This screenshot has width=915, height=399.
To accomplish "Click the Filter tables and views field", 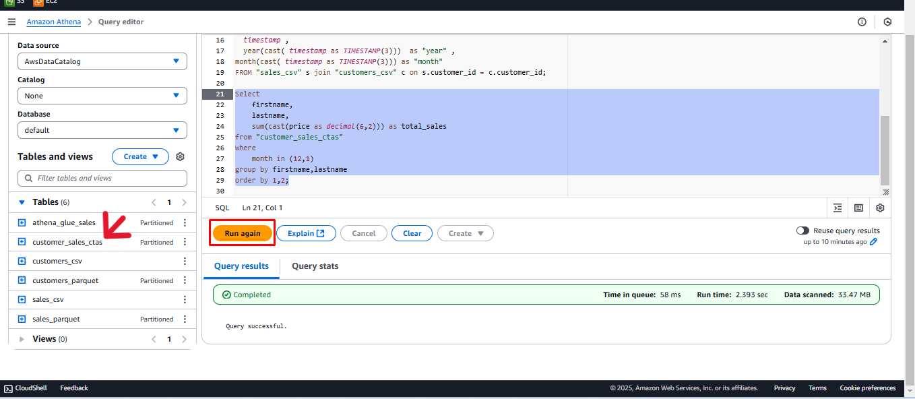I will [102, 178].
